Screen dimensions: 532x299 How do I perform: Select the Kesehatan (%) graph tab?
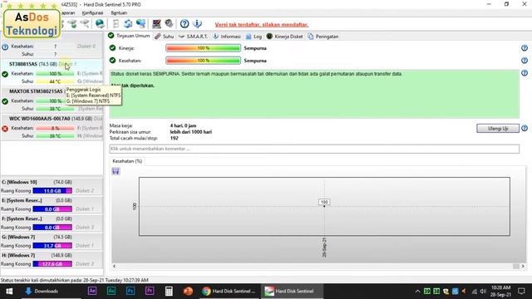(127, 161)
